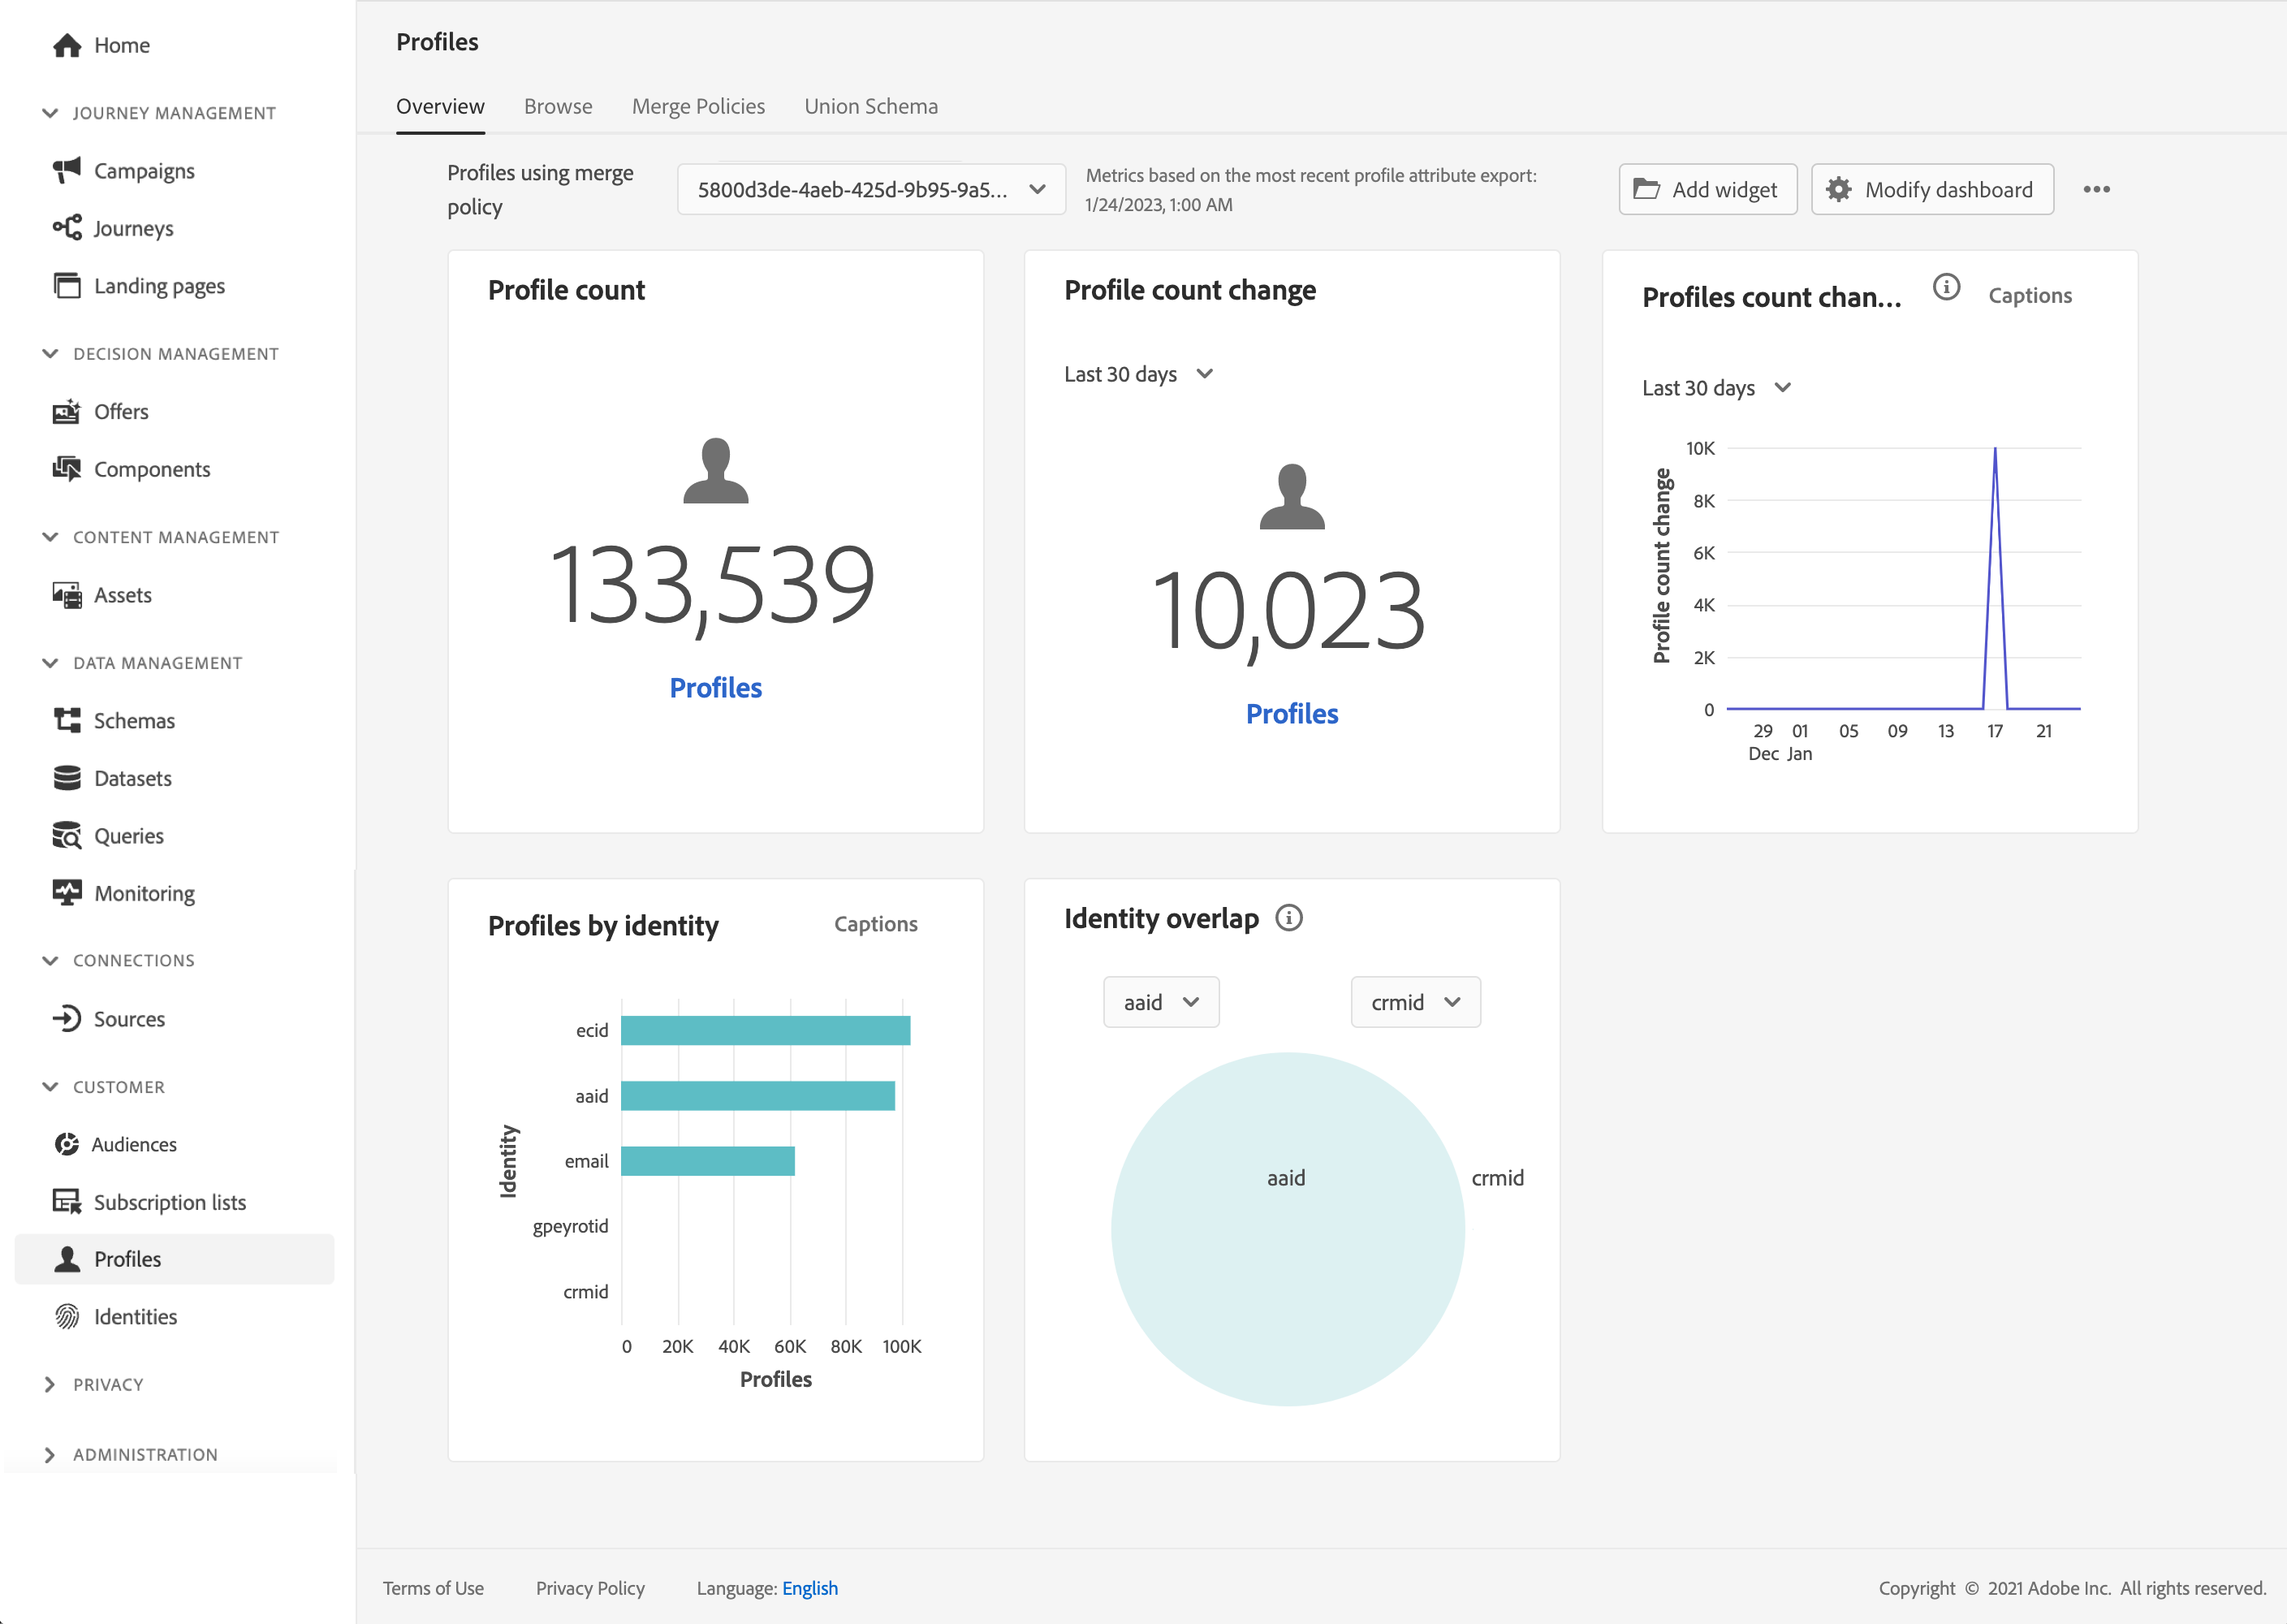Expand the Privacy section in sidebar
Screen dimensions: 2287x1624
point(50,1385)
